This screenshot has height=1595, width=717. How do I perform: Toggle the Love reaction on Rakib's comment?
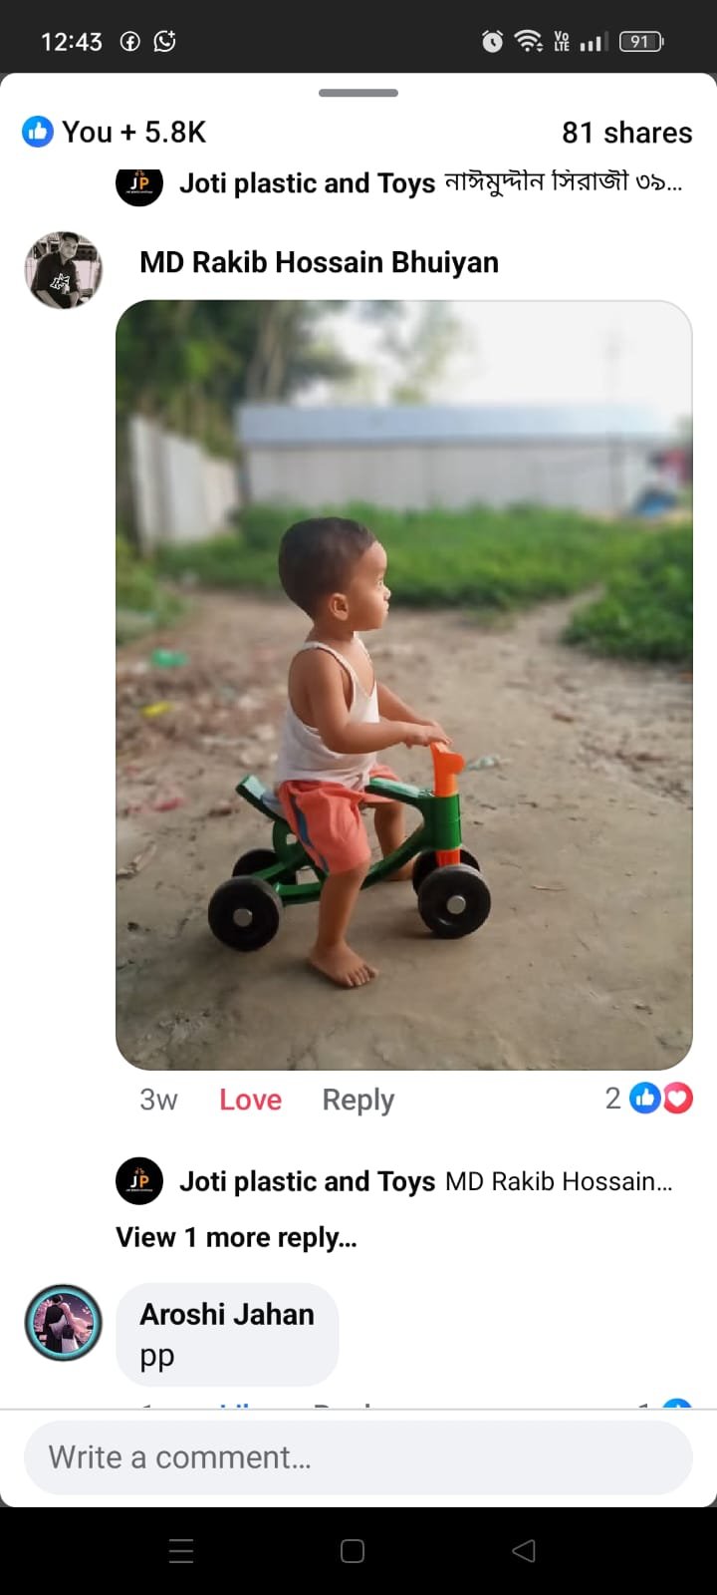coord(250,1100)
